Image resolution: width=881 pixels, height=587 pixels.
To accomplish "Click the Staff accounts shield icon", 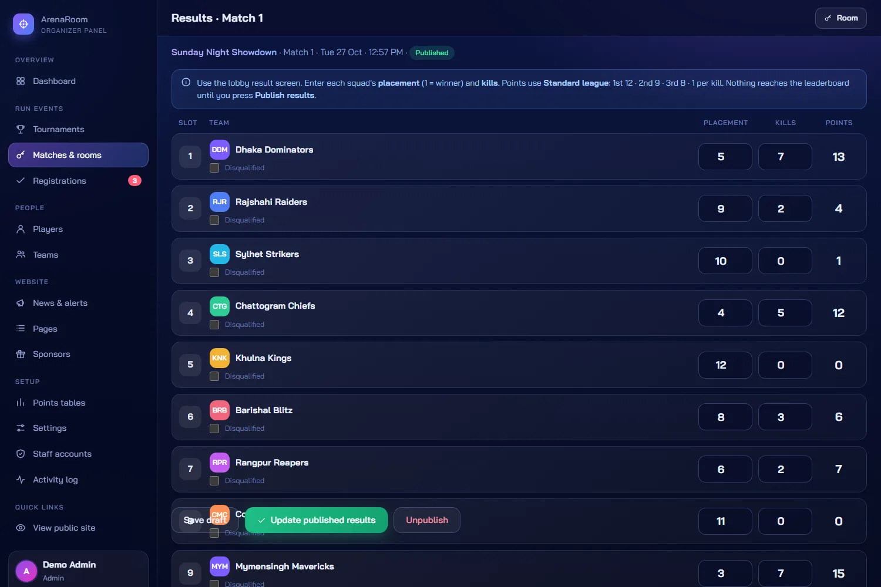I will 21,454.
